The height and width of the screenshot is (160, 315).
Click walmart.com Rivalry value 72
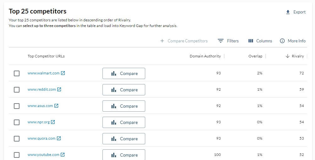coord(301,73)
